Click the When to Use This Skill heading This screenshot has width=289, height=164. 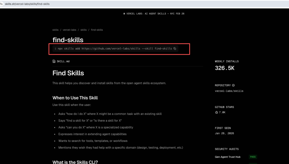(x=75, y=98)
